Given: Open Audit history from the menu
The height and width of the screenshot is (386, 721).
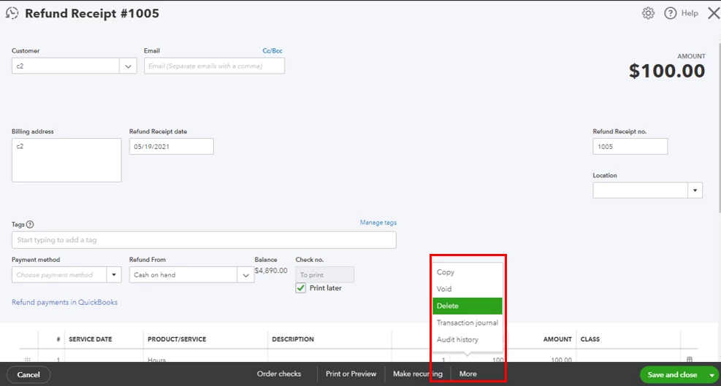Looking at the screenshot, I should [x=468, y=339].
